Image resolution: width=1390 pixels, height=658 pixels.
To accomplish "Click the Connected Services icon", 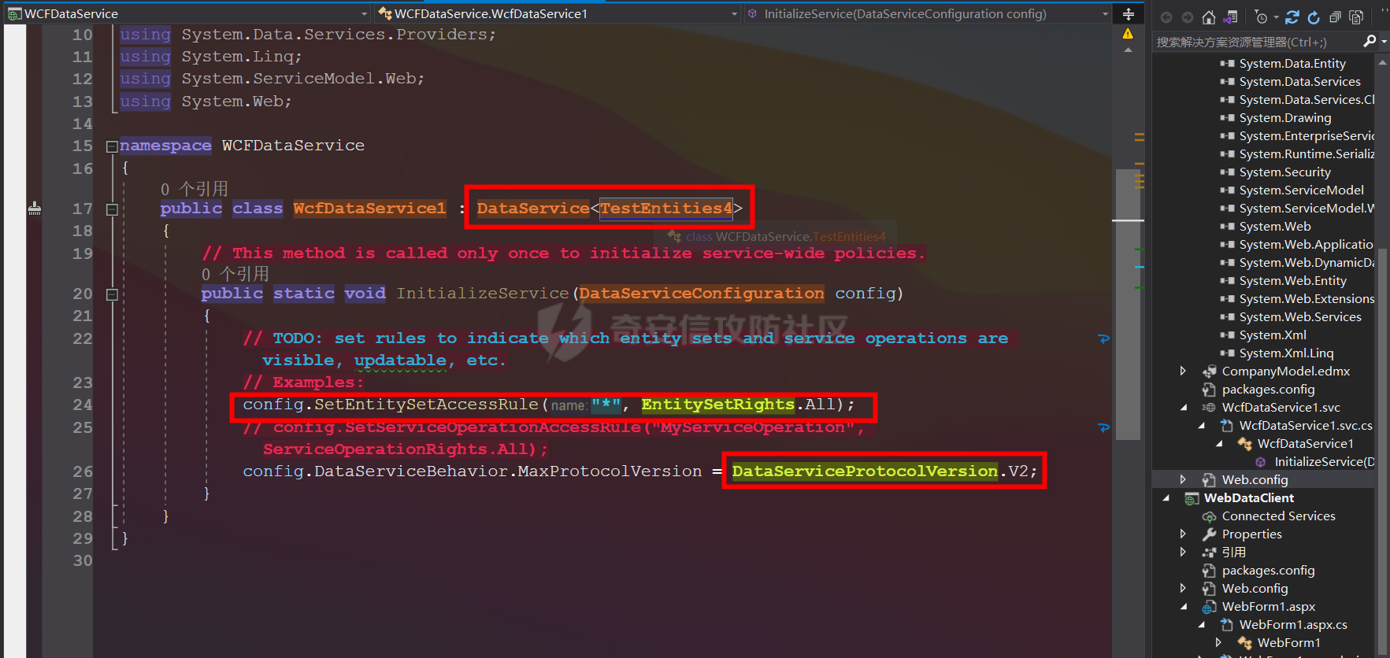I will pyautogui.click(x=1209, y=516).
